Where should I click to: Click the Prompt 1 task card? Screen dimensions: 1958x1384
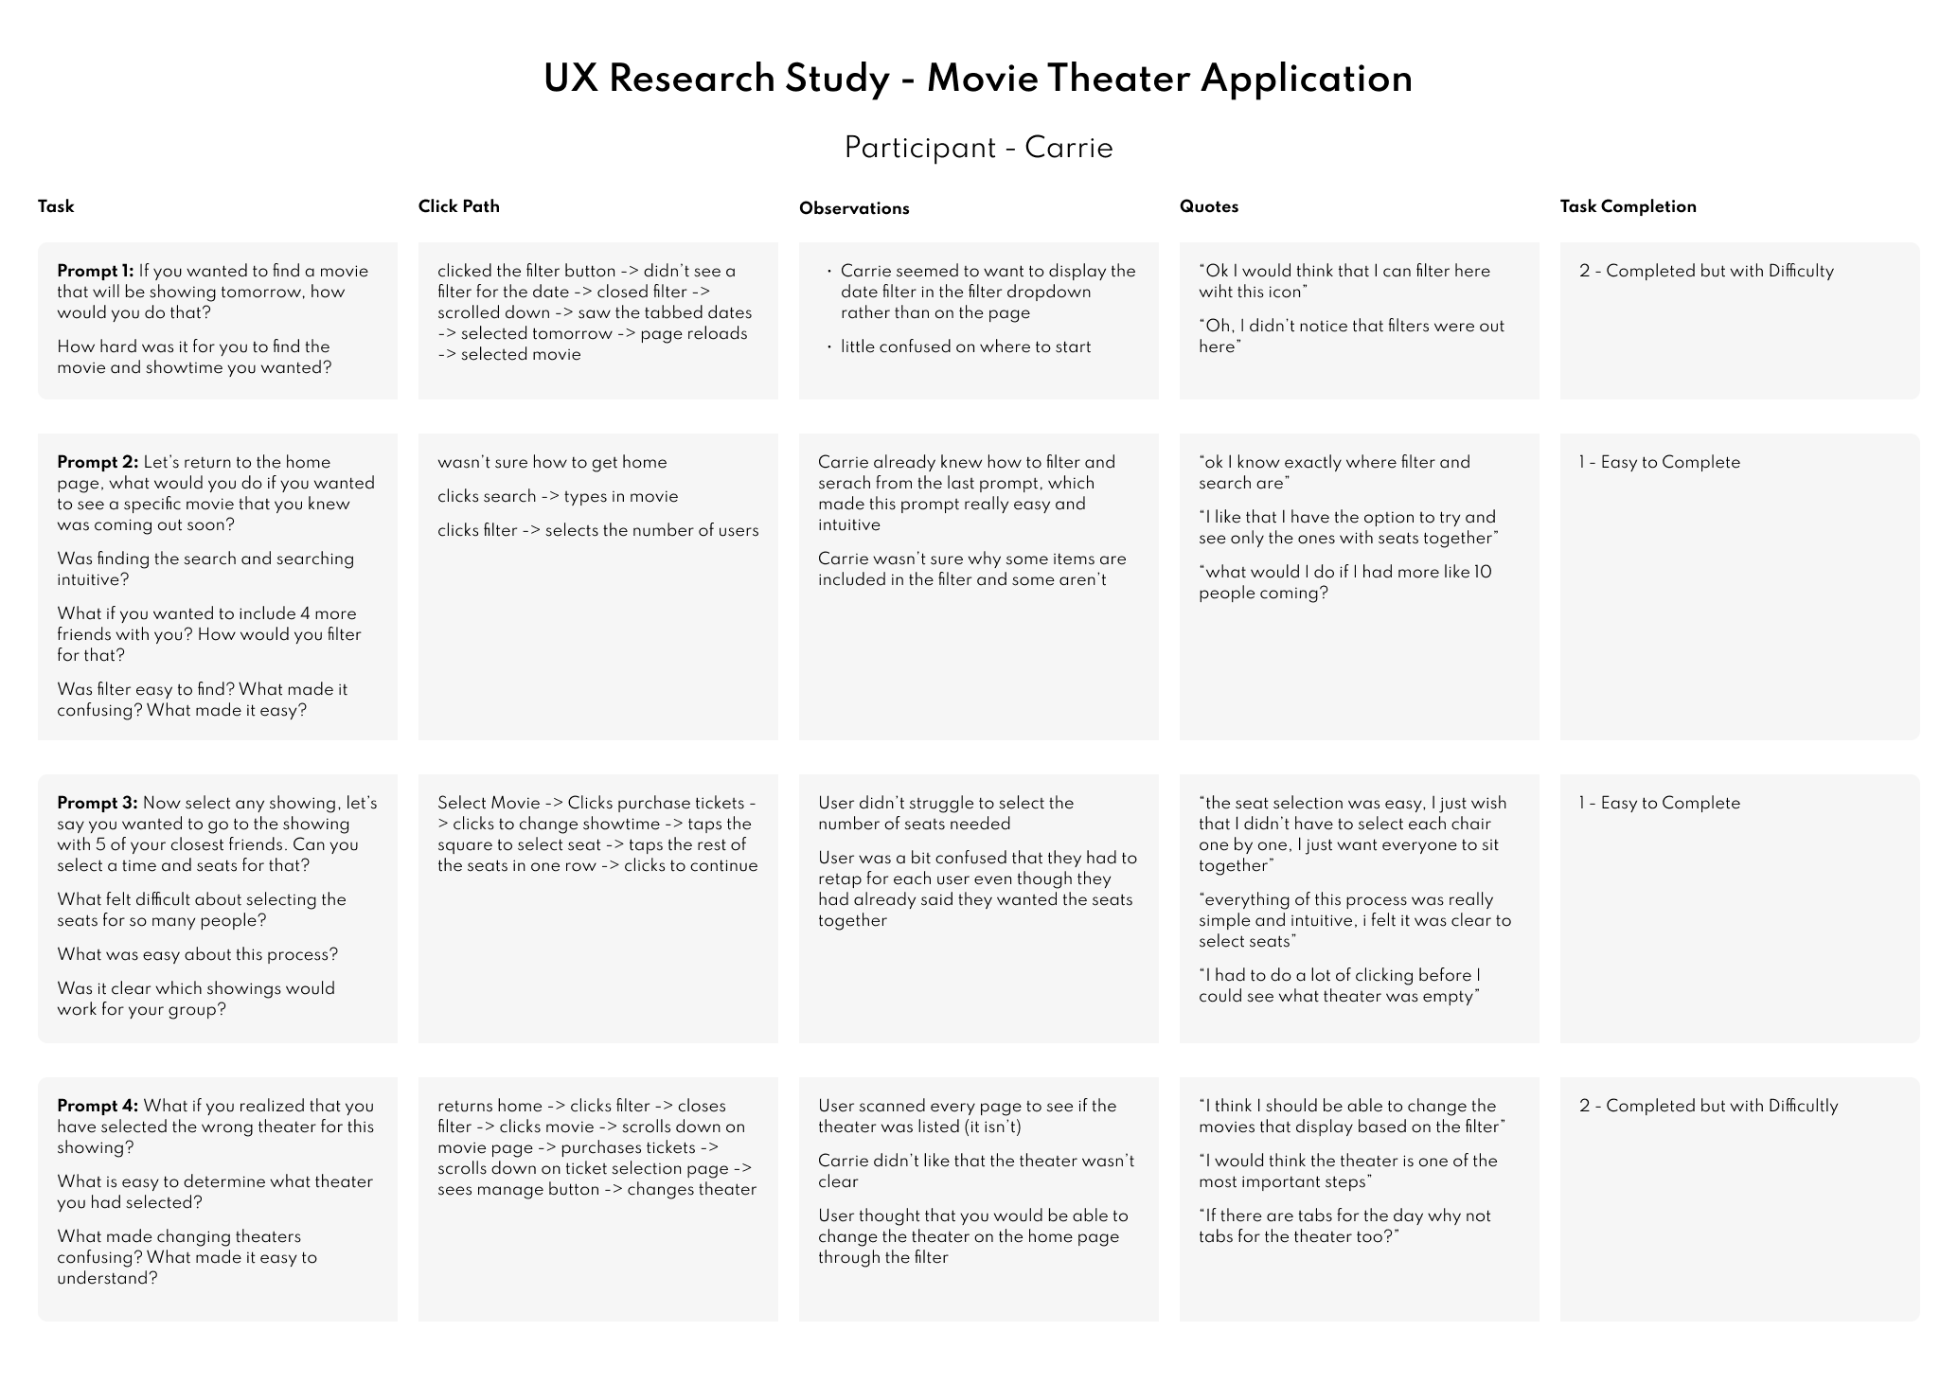(217, 319)
